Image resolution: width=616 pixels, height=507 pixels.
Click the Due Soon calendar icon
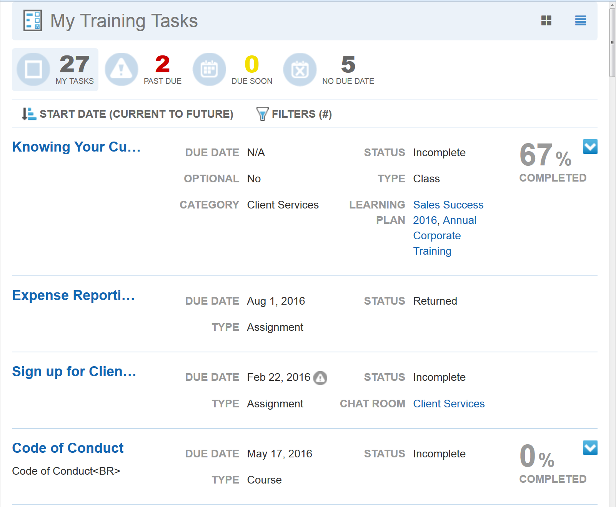(209, 70)
